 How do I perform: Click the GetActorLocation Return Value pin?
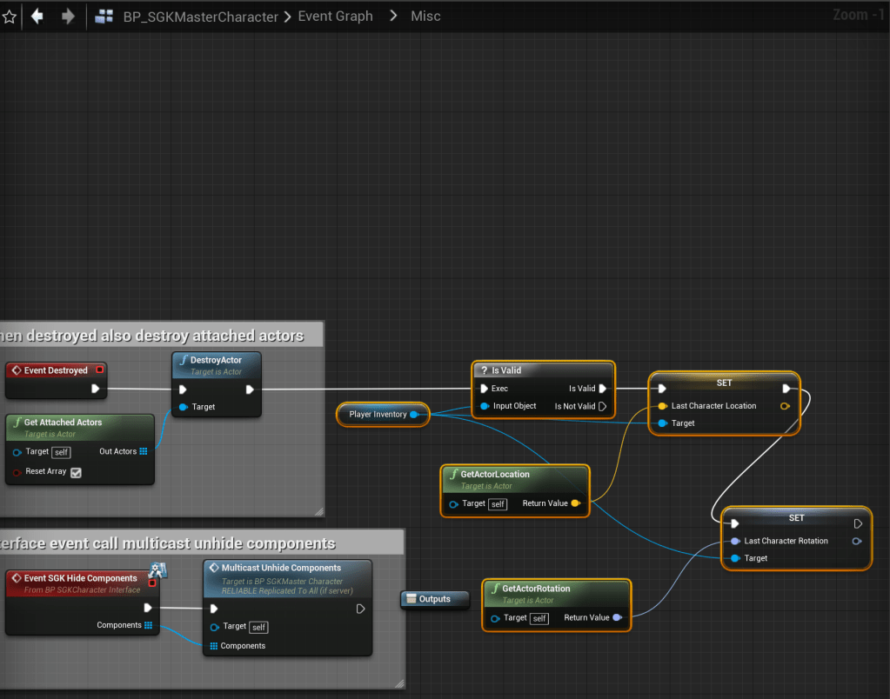coord(575,503)
